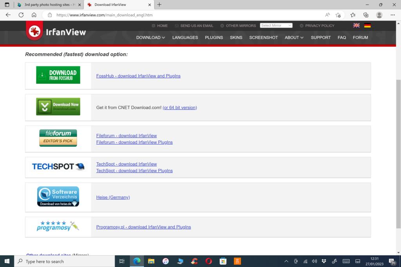The width and height of the screenshot is (401, 267).
Task: Click the TechSpot logo image
Action: pyautogui.click(x=58, y=167)
